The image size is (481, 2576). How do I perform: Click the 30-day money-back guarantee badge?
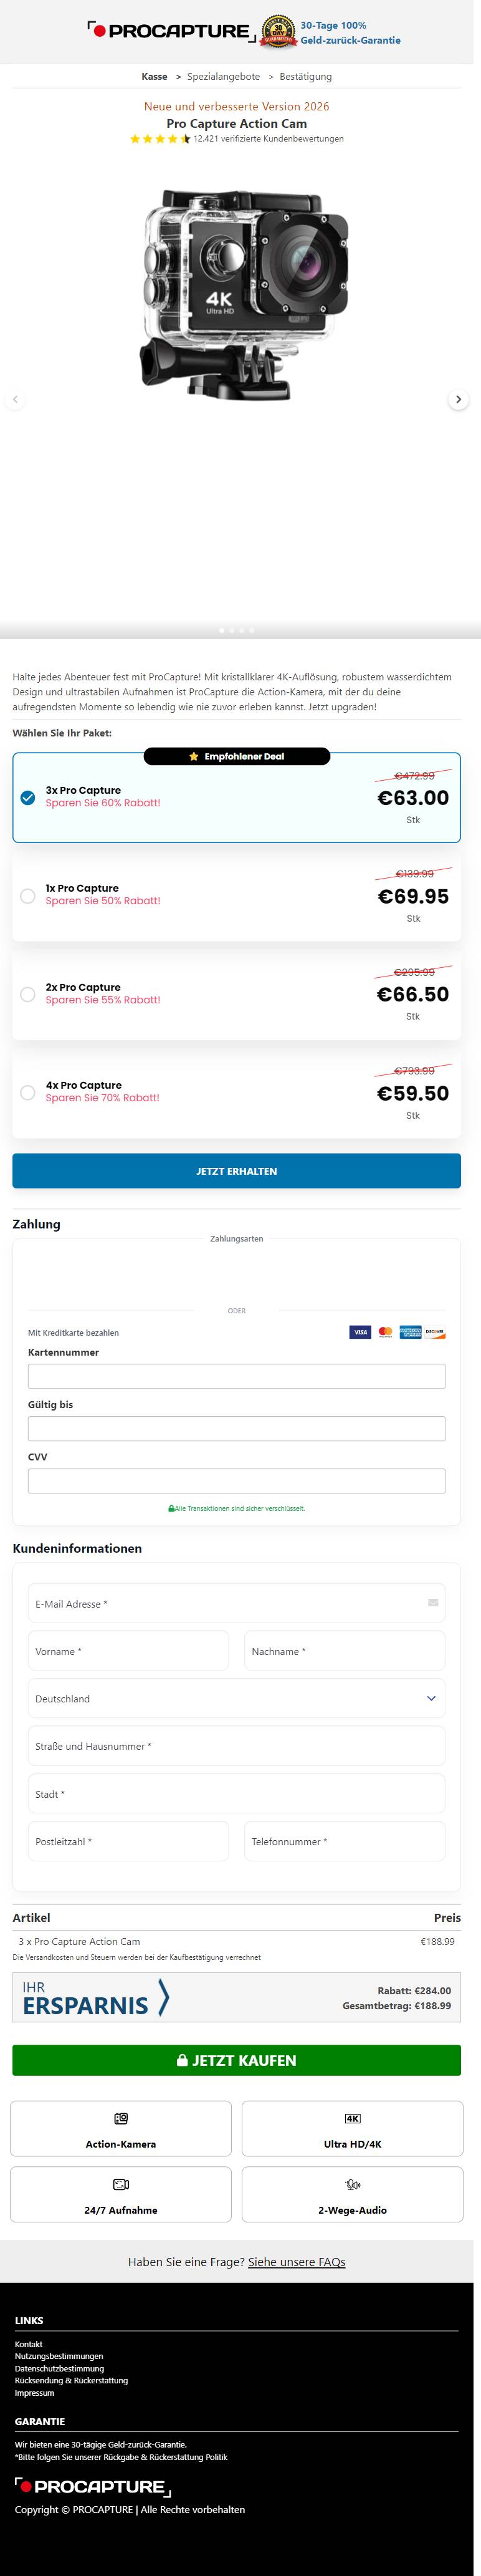pyautogui.click(x=278, y=32)
